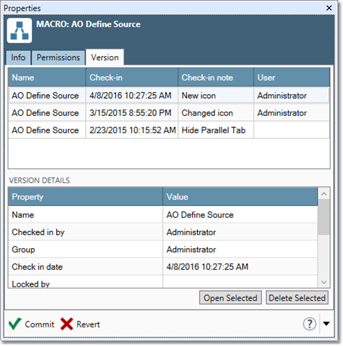The width and height of the screenshot is (343, 346).
Task: Select version row with New icon note
Action: point(169,95)
